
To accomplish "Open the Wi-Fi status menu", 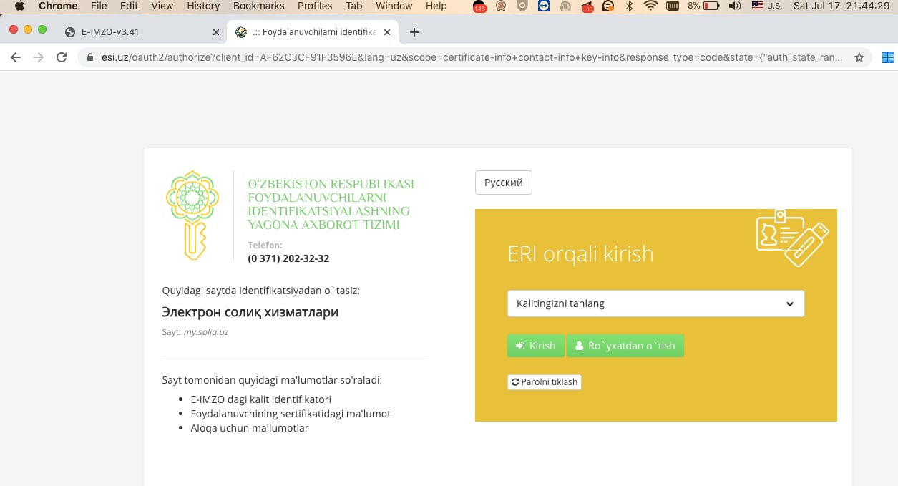I will pos(650,6).
